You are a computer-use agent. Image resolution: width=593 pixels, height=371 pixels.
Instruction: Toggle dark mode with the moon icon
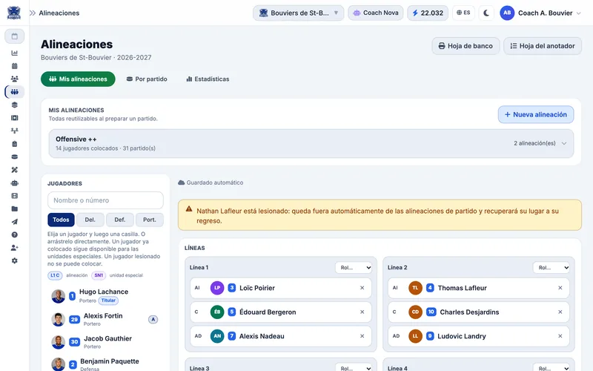[x=486, y=13]
